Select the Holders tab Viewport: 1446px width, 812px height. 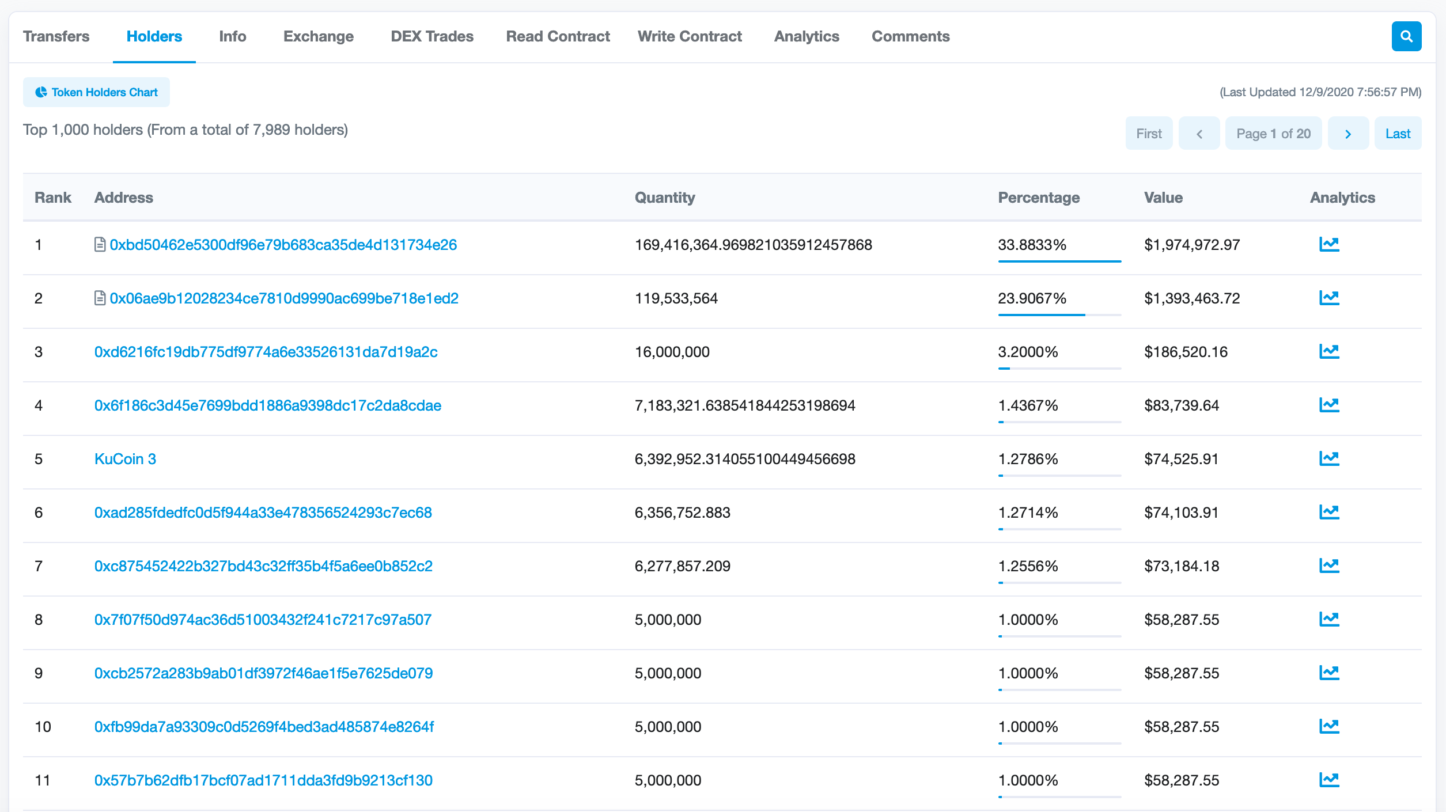click(x=154, y=36)
